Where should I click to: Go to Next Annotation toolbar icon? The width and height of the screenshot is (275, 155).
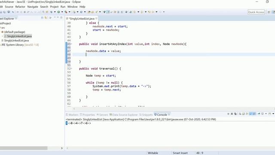pos(134,12)
